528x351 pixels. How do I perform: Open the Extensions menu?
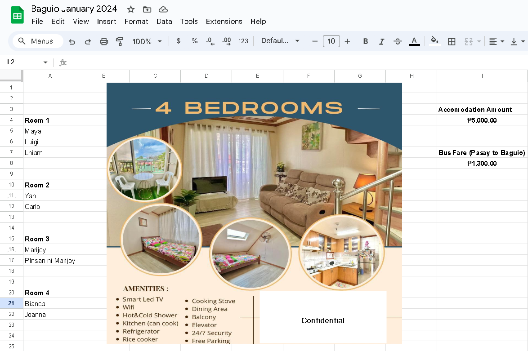(224, 22)
